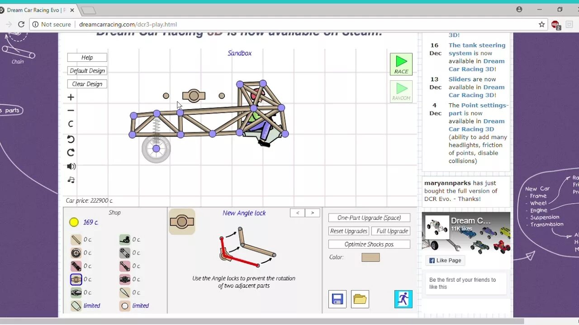Pick the limited light-body part
Screen dimensions: 579x325
(x=76, y=306)
